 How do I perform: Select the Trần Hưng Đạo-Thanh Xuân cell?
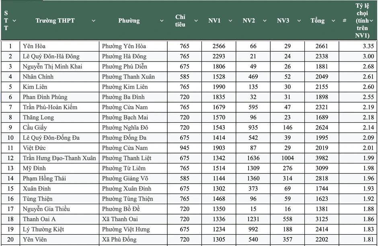click(59, 158)
